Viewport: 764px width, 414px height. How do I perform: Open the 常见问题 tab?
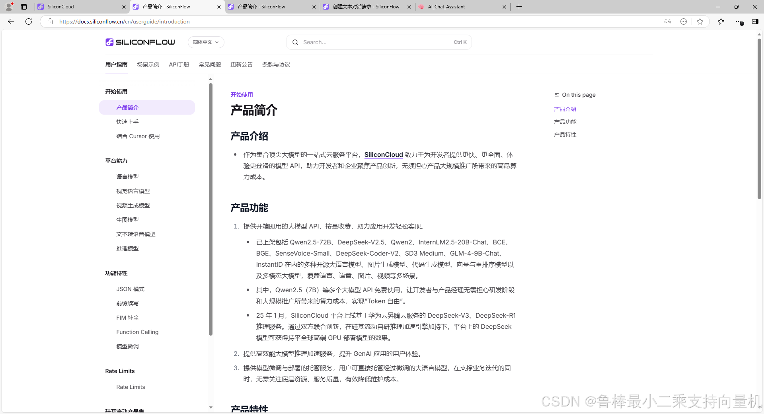(210, 64)
